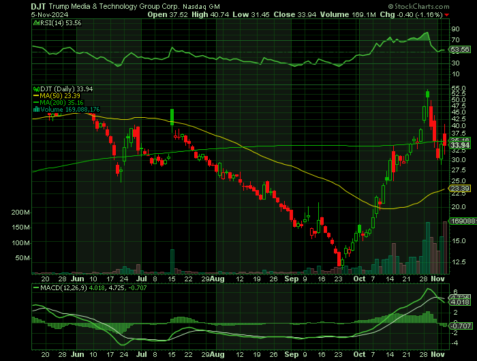Click the 150M volume axis label
Viewport: 477px width, 361px height.
pyautogui.click(x=20, y=227)
